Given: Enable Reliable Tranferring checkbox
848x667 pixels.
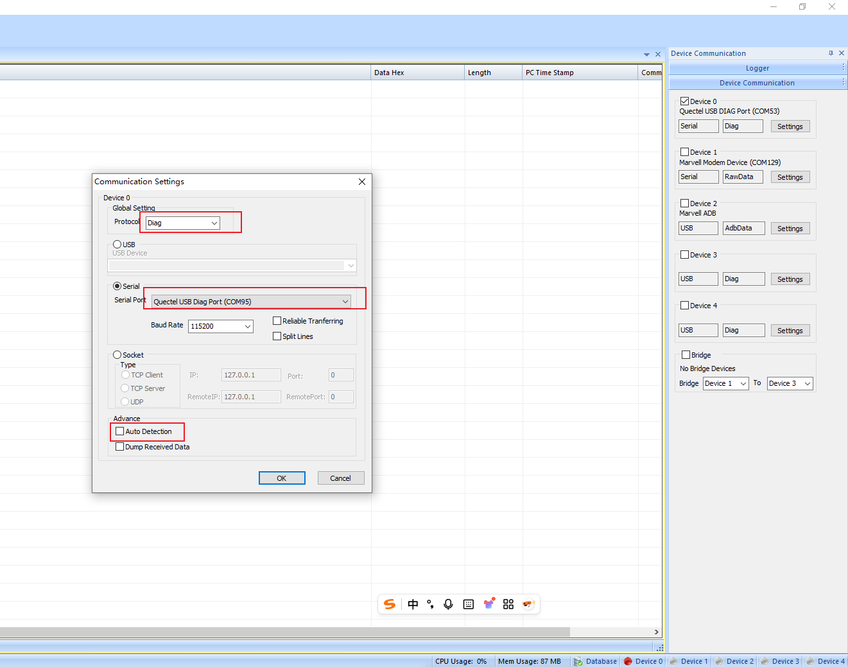Looking at the screenshot, I should (277, 321).
